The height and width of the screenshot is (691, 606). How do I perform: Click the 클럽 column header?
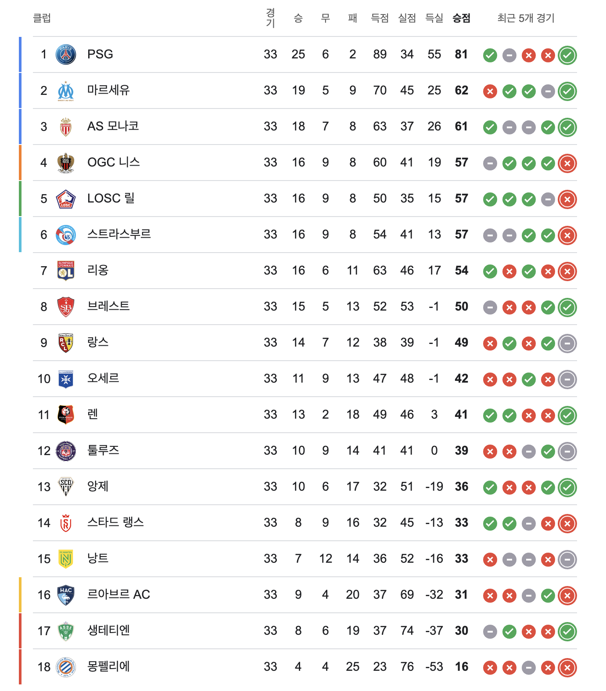point(42,18)
